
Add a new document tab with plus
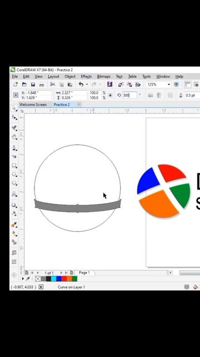79,104
